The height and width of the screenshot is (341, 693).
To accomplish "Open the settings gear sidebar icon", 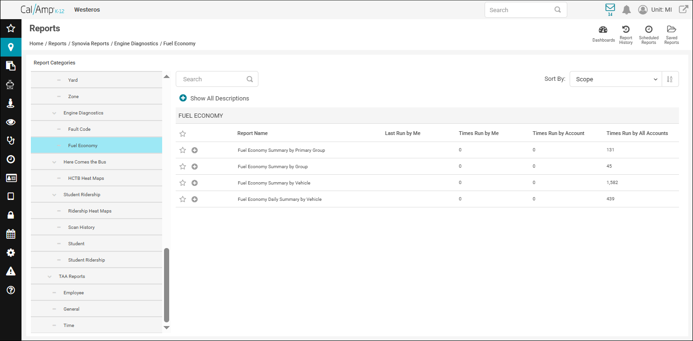I will 11,253.
